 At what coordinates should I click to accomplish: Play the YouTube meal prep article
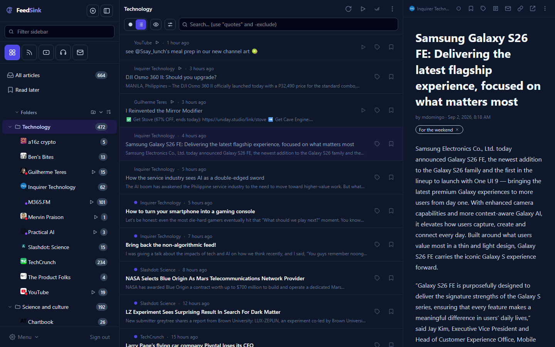tap(363, 47)
